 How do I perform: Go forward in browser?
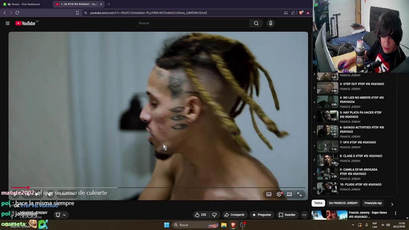11,13
